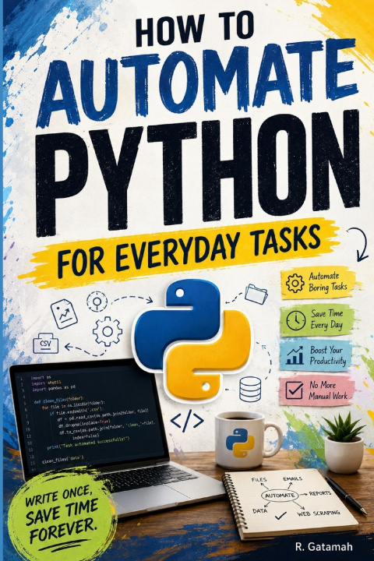The image size is (374, 561).
Task: Click the "Boost Your Productivity" note text
Action: (328, 355)
